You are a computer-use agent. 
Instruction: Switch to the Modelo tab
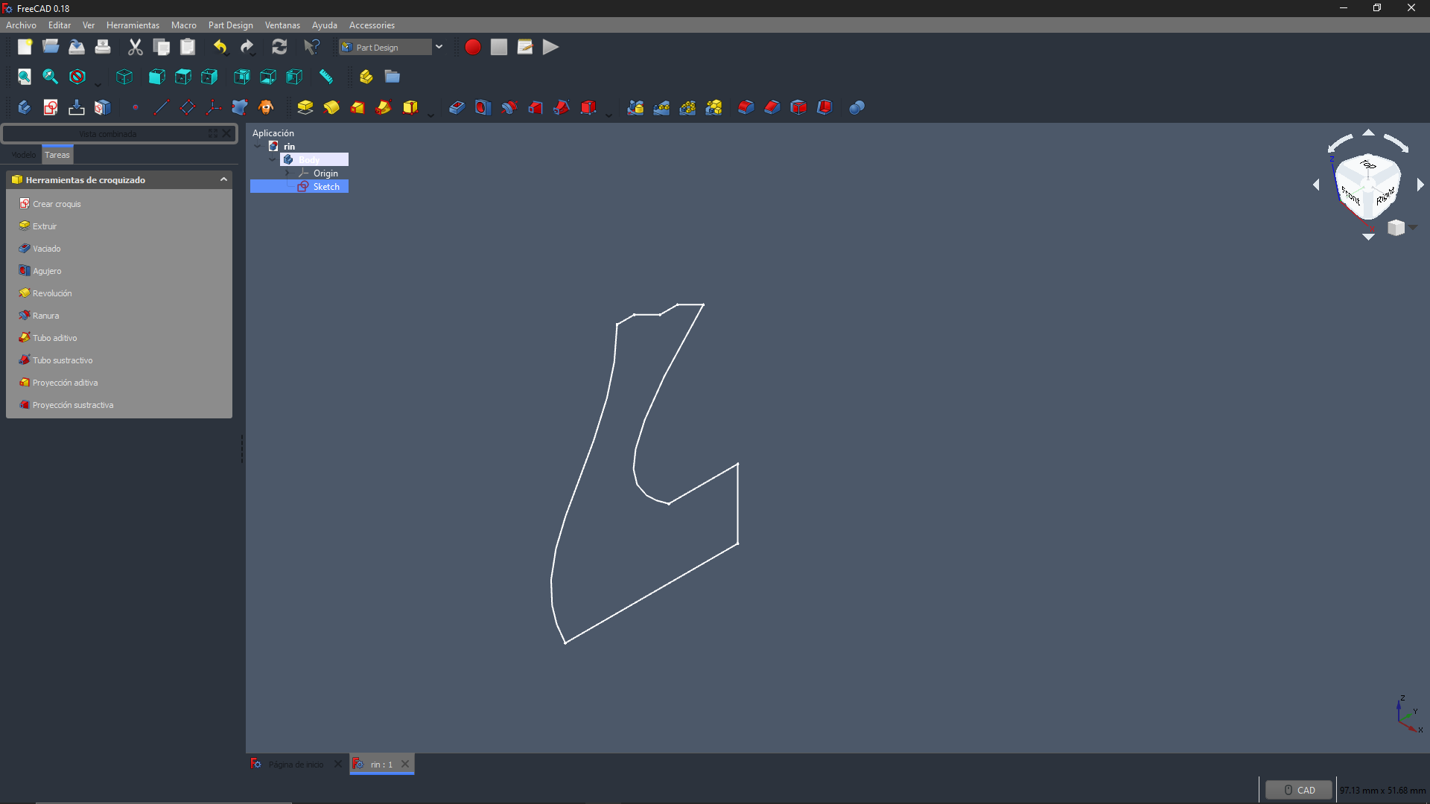pos(23,155)
